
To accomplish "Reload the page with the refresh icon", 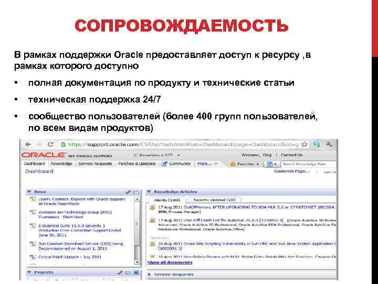I will [50, 145].
